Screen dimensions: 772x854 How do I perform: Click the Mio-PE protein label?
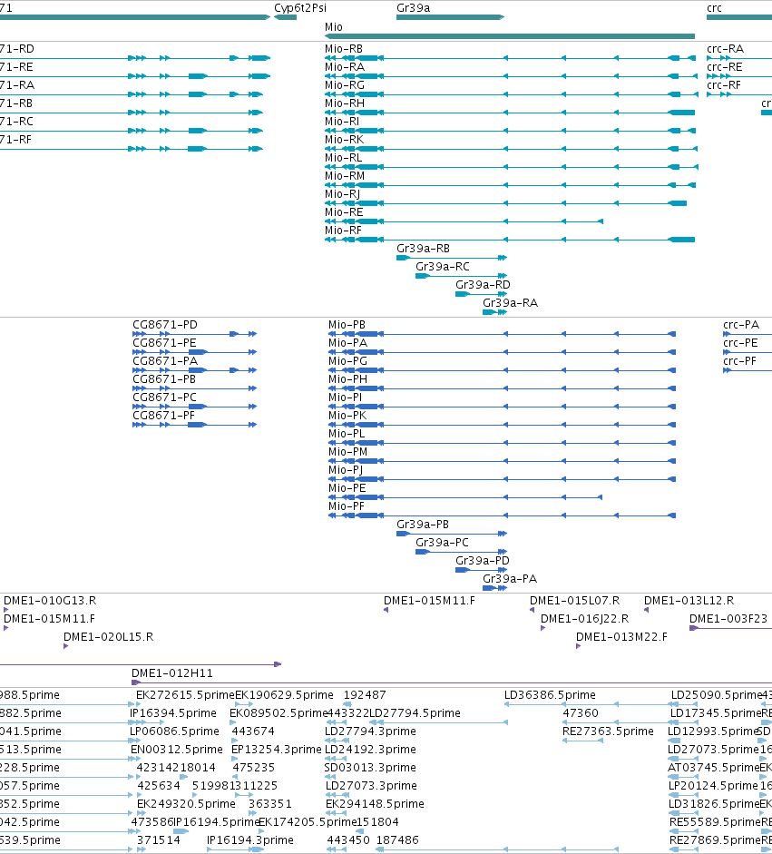click(347, 487)
